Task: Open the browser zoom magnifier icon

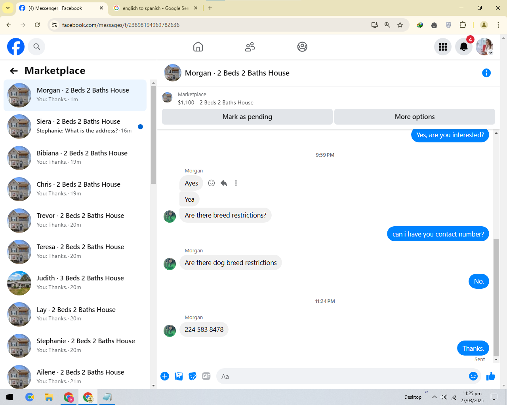Action: coord(387,25)
